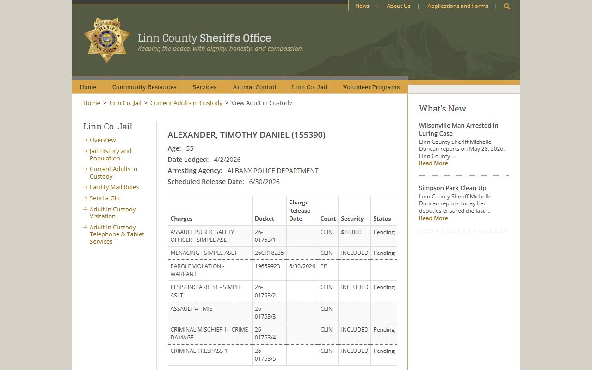Click the Linn Co. Jail sidebar heading

(108, 126)
